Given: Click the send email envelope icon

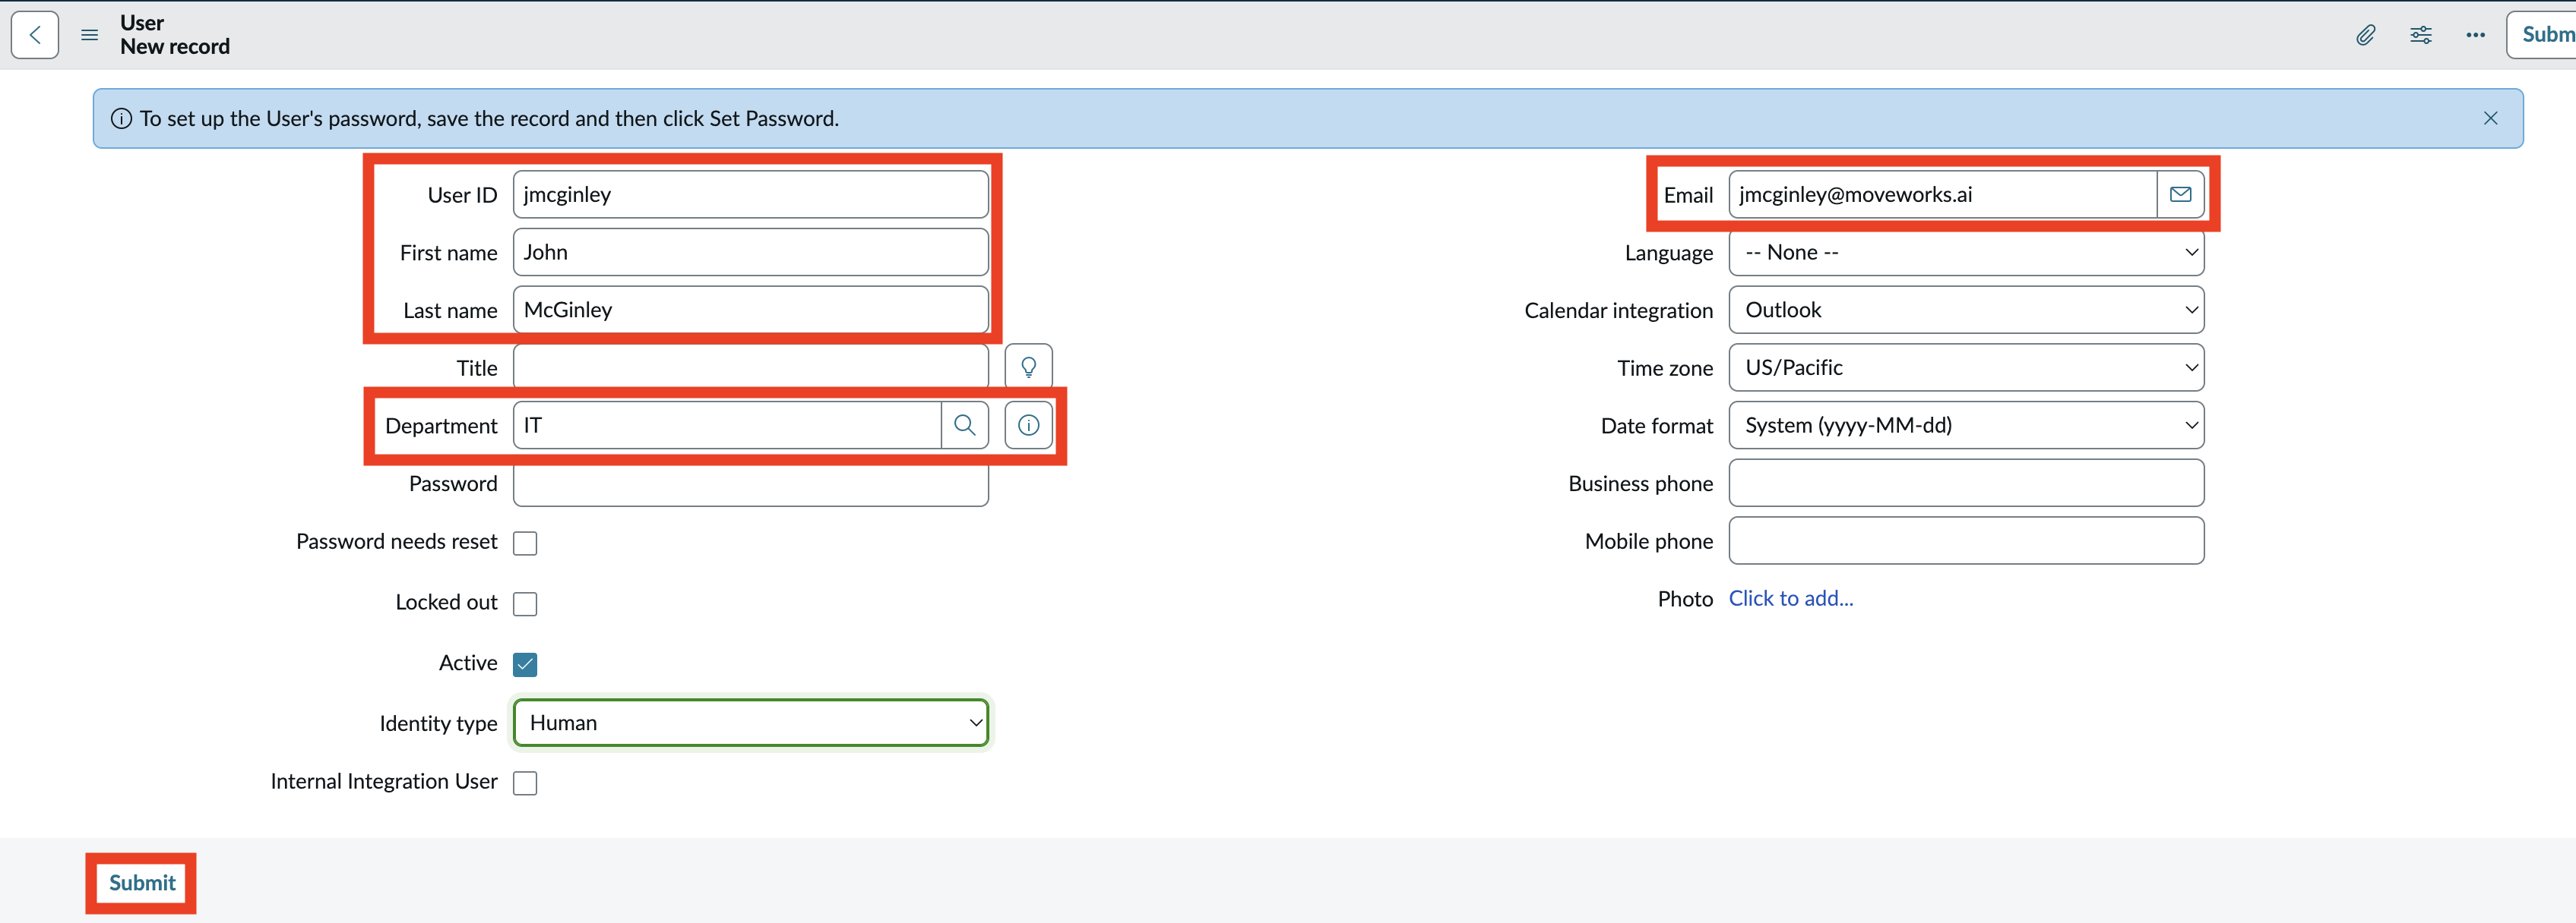Looking at the screenshot, I should click(x=2180, y=195).
